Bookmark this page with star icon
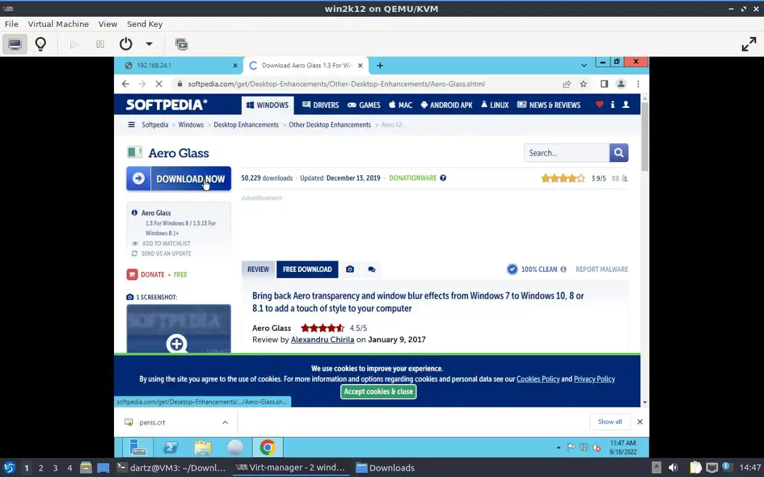Viewport: 764px width, 477px height. pos(584,84)
